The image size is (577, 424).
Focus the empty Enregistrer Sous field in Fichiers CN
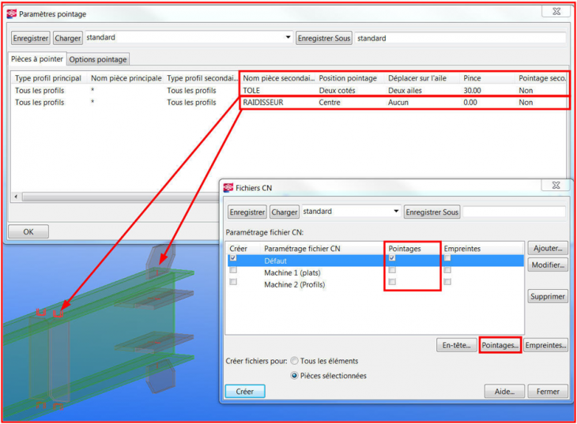click(514, 212)
